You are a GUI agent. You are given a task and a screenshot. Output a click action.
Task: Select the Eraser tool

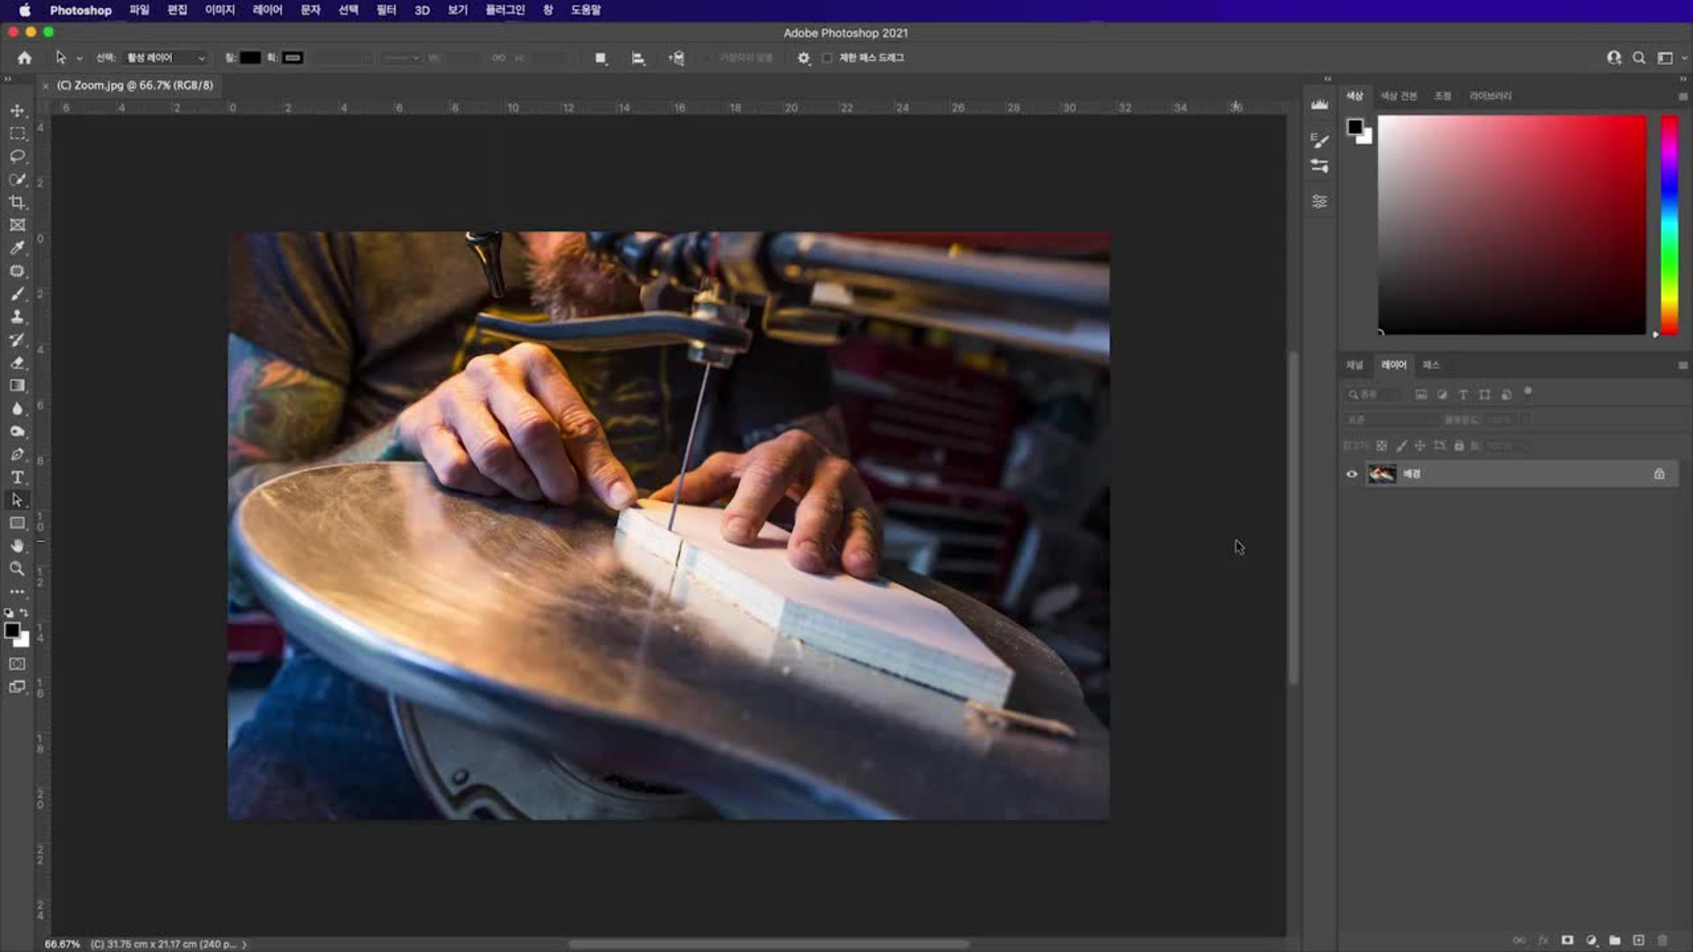pos(17,362)
